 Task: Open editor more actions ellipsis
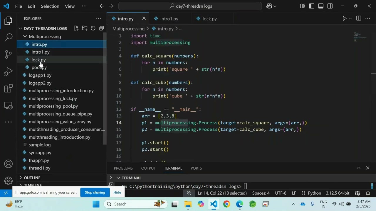coord(367,18)
